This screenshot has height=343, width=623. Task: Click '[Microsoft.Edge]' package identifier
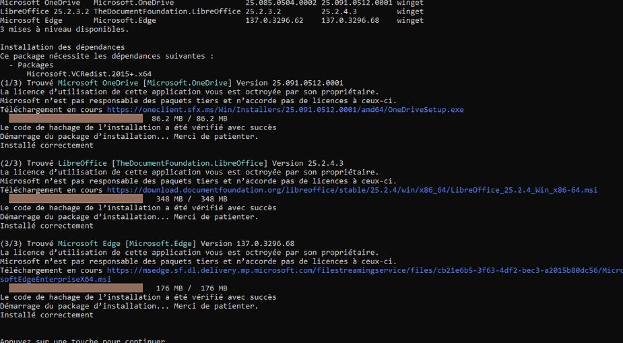click(160, 244)
